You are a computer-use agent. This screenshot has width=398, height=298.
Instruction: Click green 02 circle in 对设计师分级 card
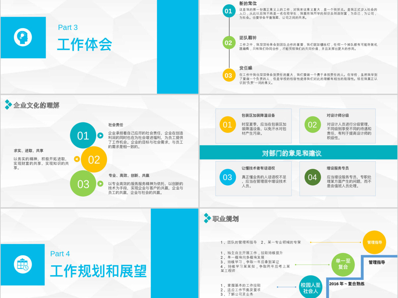coord(312,125)
